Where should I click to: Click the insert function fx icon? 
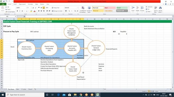24,16
